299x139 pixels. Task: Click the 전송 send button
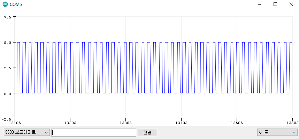coord(147,132)
